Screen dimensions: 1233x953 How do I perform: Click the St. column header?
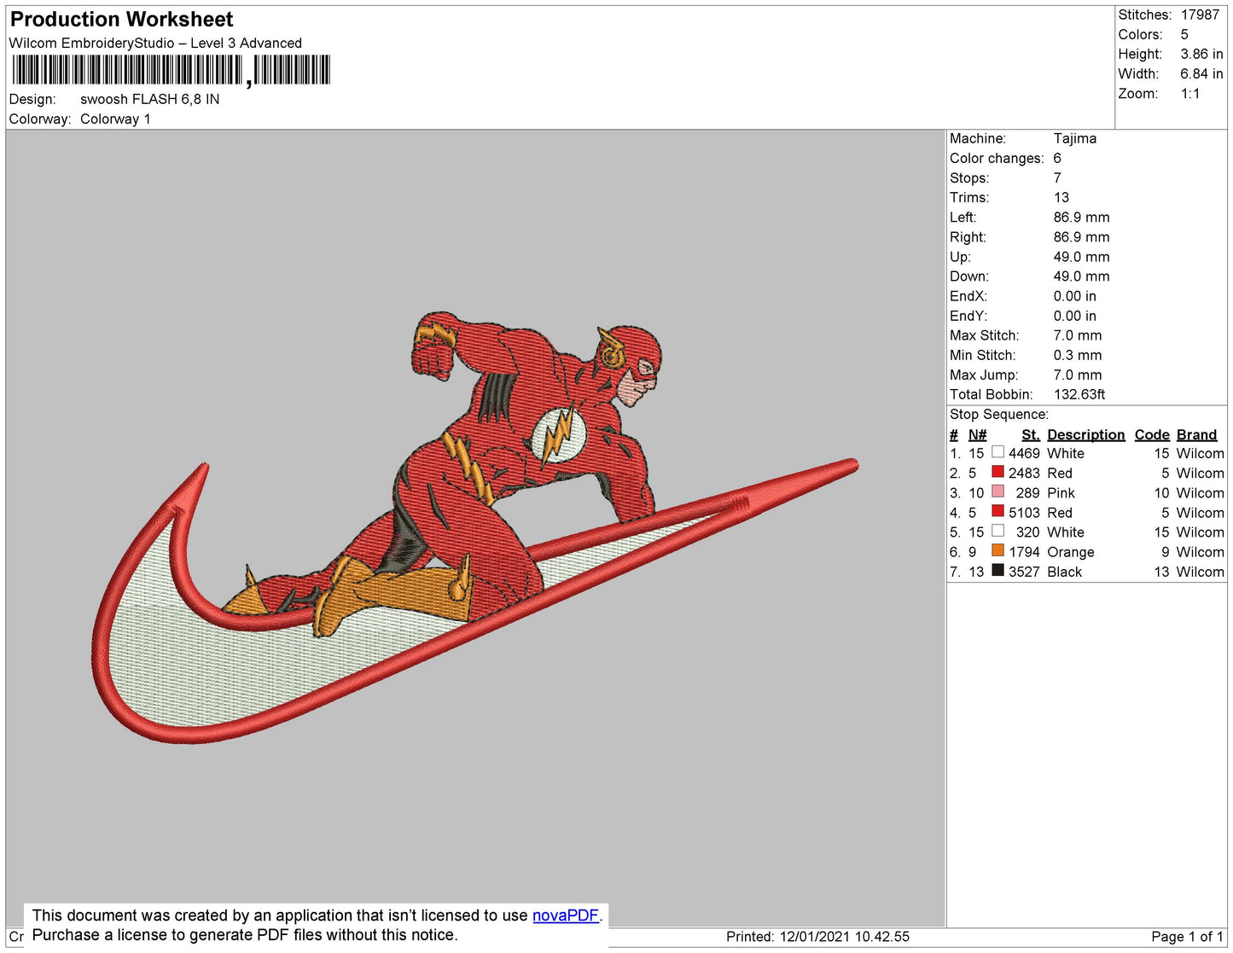1030,434
